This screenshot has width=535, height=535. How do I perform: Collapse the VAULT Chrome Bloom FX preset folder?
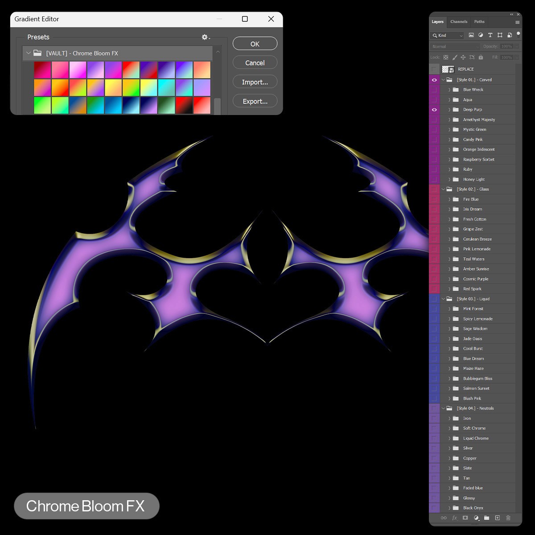coord(29,53)
